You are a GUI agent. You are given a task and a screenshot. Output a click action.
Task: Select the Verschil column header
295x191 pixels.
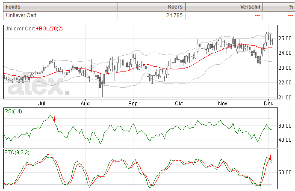tap(224, 7)
